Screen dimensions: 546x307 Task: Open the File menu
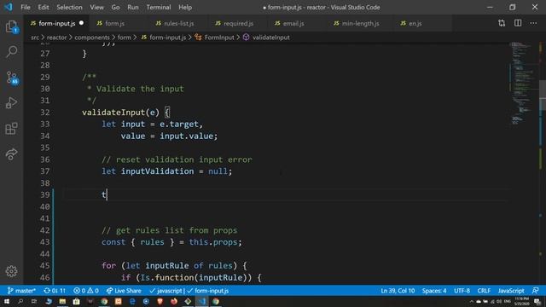tap(26, 8)
